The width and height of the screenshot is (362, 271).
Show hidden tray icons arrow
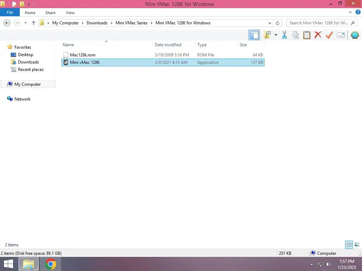pos(312,264)
